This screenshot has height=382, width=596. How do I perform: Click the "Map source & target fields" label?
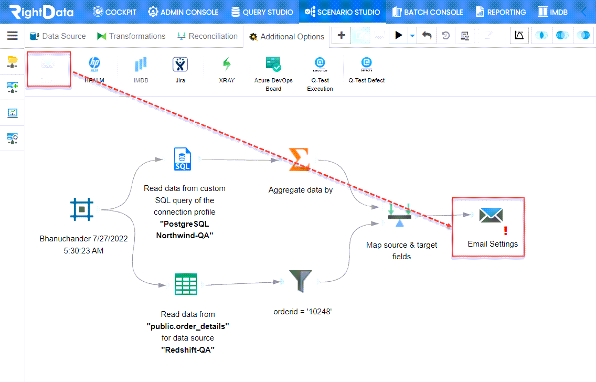pos(402,250)
